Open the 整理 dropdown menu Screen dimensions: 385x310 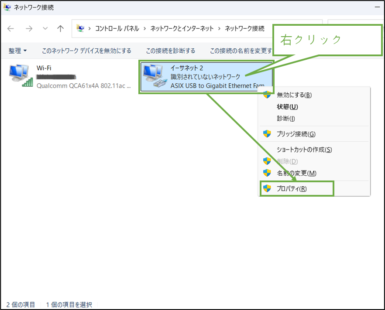[17, 51]
